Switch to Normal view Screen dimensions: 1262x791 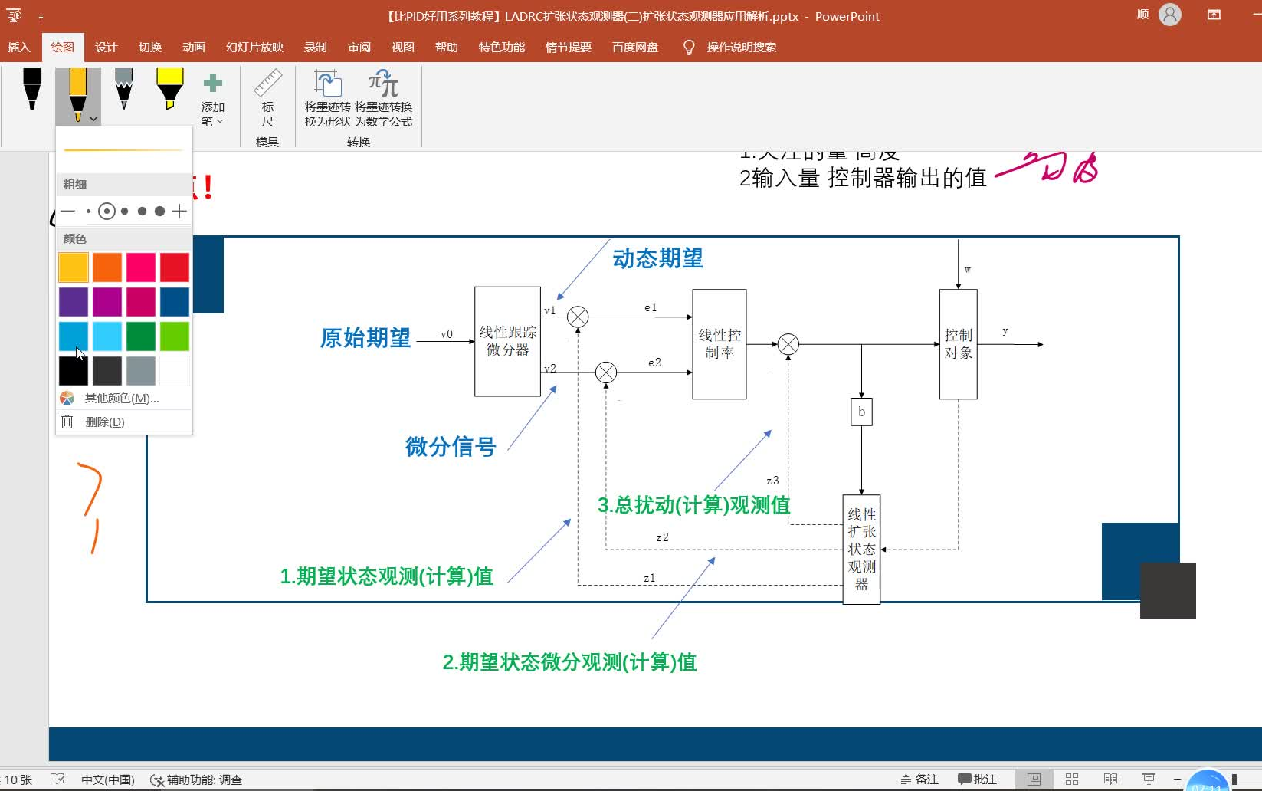pos(1034,780)
